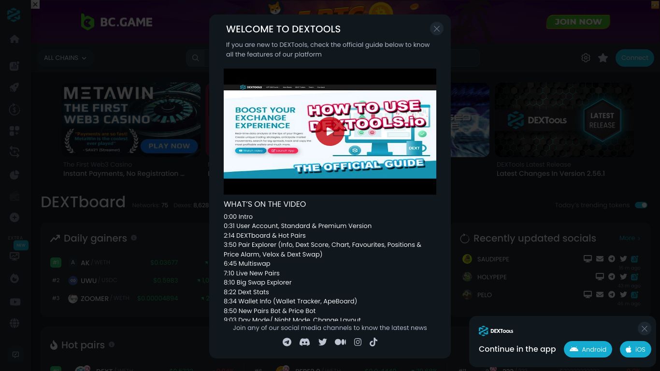Click SAUDIPEPE email icon
The height and width of the screenshot is (371, 660).
[x=600, y=259]
